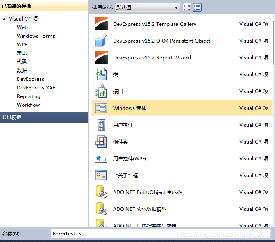Viewport: 275px width, 242px height.
Task: Click the ORM Persistent Object cube icon
Action: click(101, 41)
